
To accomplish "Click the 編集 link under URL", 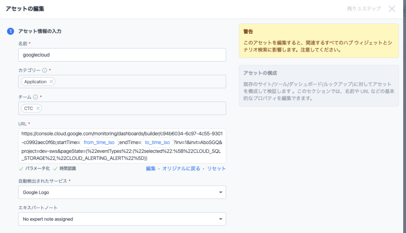I will tap(151, 168).
